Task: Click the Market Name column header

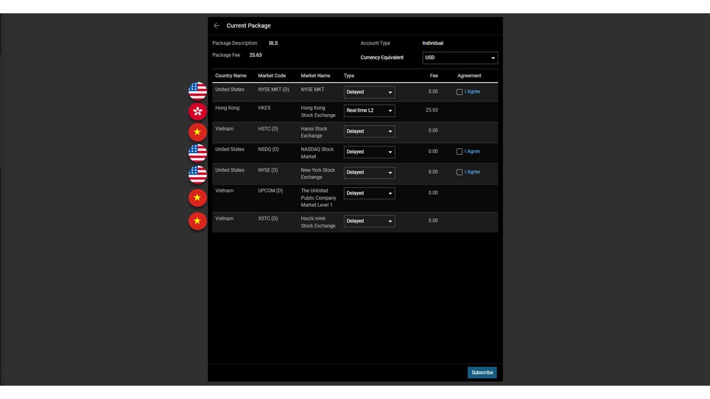Action: coord(316,76)
